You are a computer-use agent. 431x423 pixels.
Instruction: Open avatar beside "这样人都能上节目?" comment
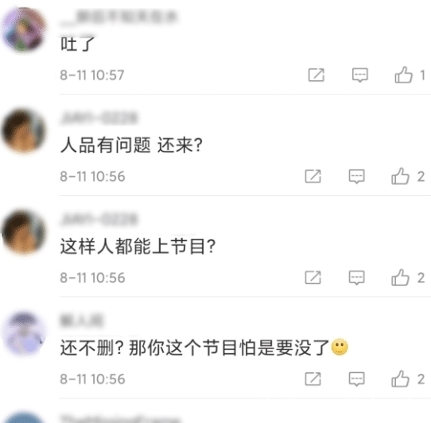point(24,232)
